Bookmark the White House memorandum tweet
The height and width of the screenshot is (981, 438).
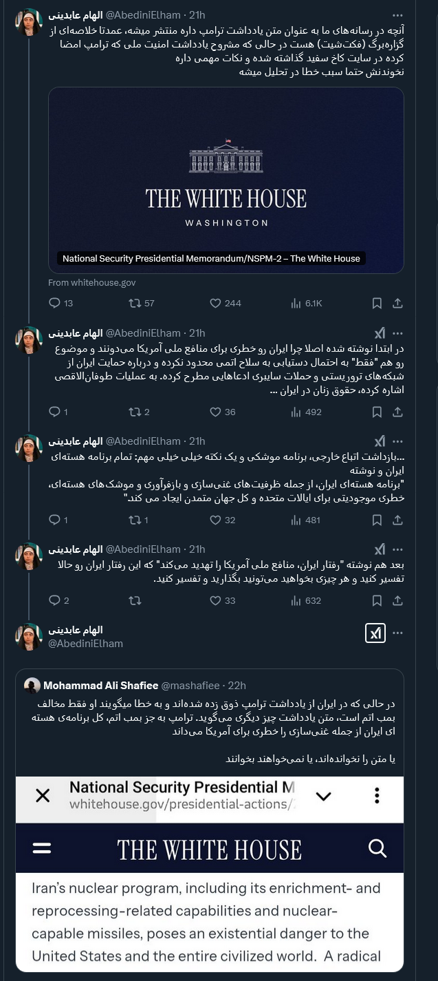(377, 303)
